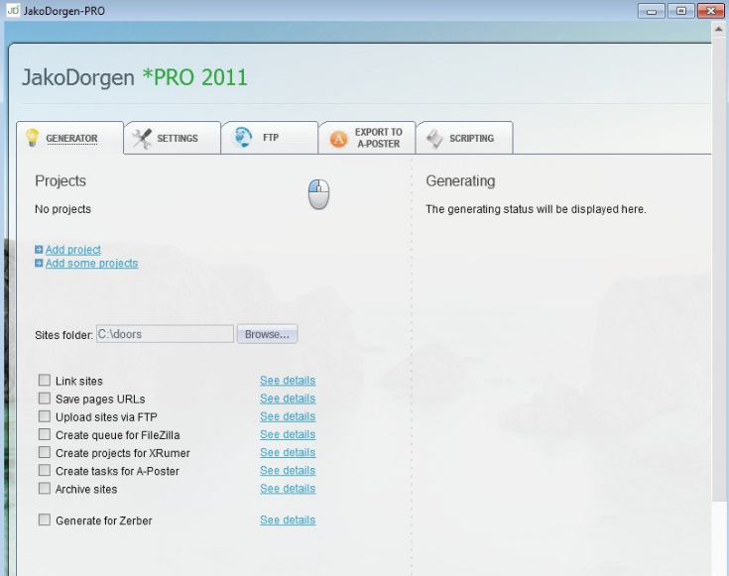Switch to Export to A-Poster tab
The image size is (729, 576).
[367, 138]
